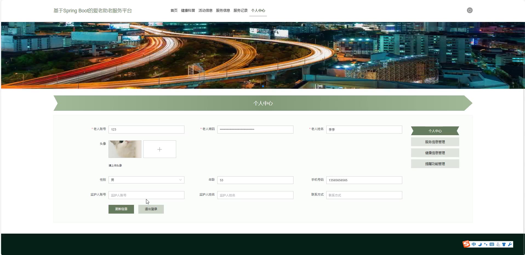Open 健康科普 navigation item
The height and width of the screenshot is (255, 525).
pyautogui.click(x=188, y=10)
